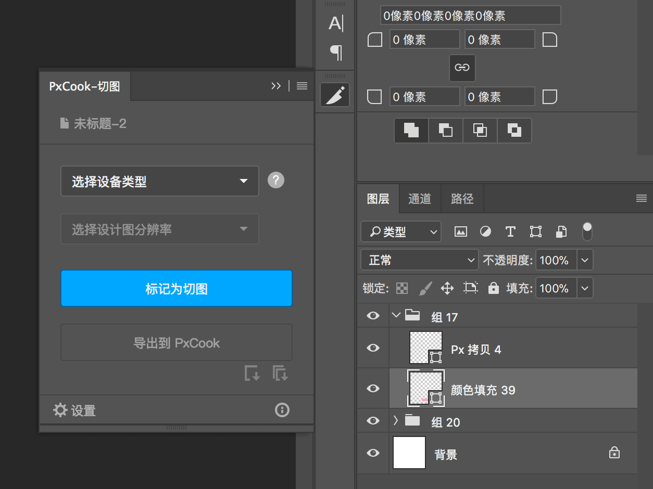Screen dimensions: 653x489
Task: Select Exclude Overlapping Shapes icon
Action: 514,130
